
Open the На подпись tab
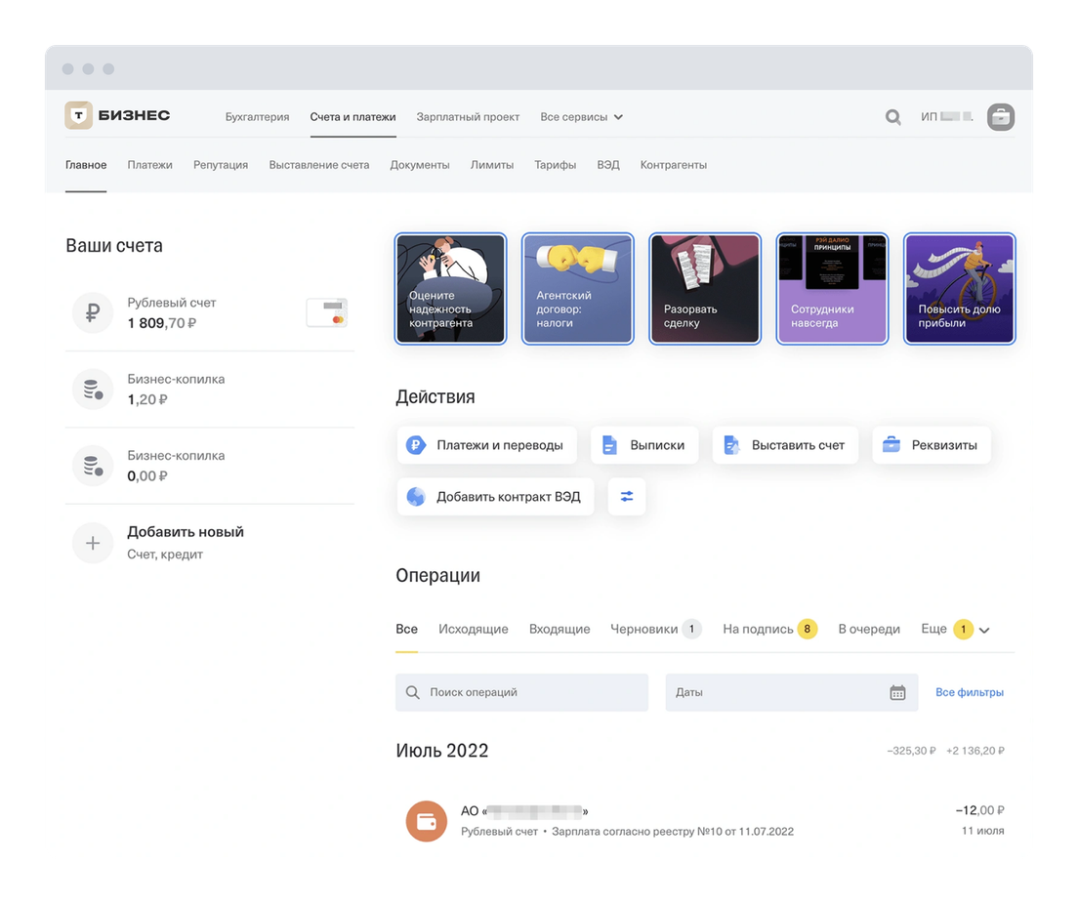(x=768, y=630)
